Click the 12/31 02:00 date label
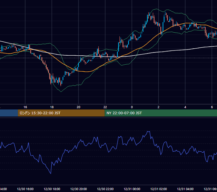217x192 pixels. tap(159, 189)
